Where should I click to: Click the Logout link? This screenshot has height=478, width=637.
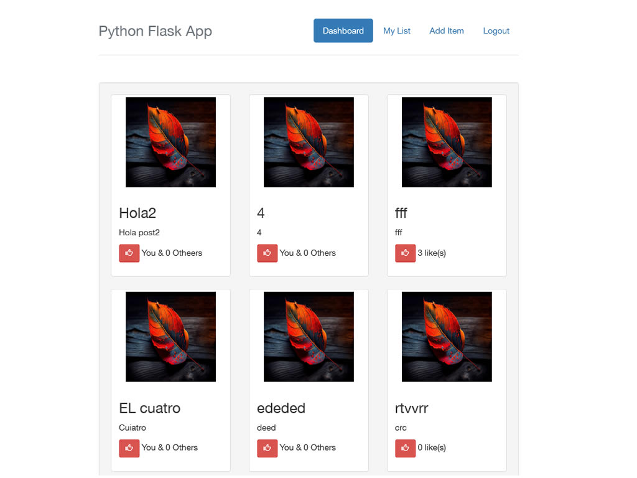(x=496, y=30)
